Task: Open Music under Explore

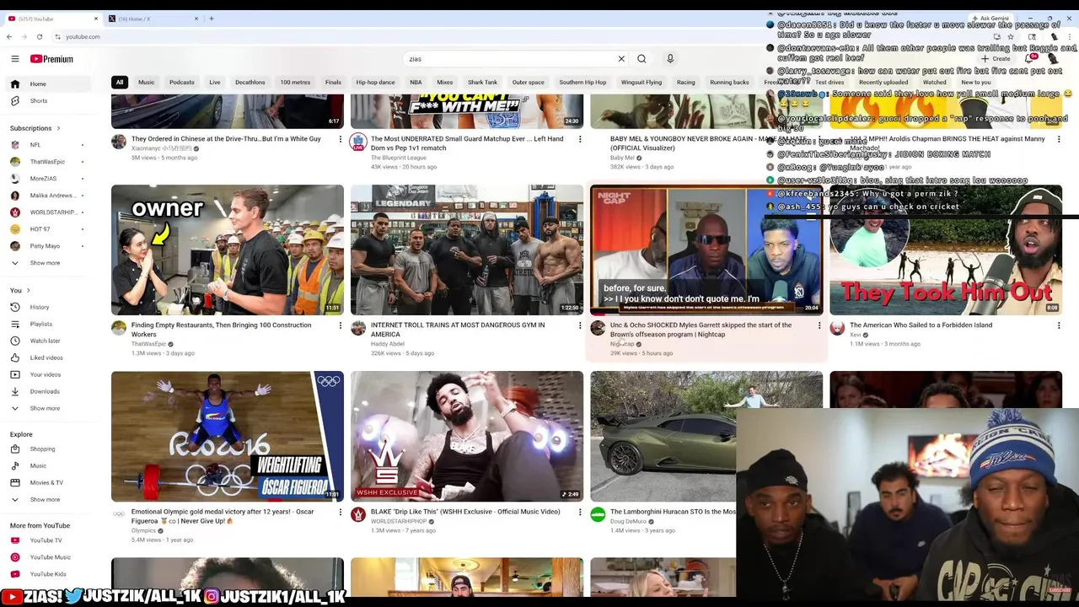Action: [49, 465]
